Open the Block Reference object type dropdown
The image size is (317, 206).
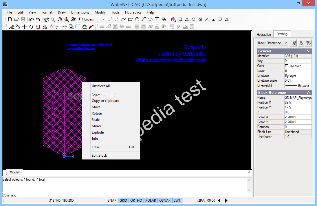(x=272, y=43)
